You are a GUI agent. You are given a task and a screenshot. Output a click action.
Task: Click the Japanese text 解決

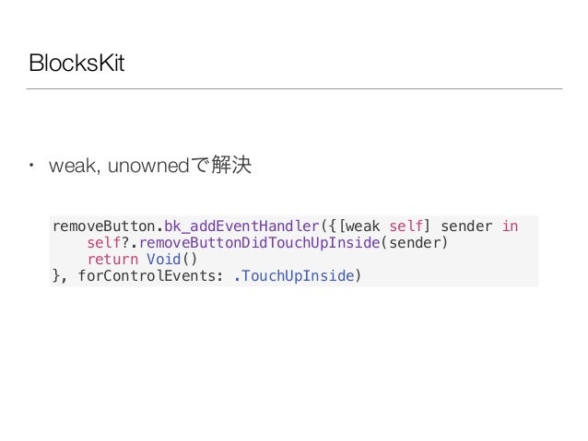point(231,165)
